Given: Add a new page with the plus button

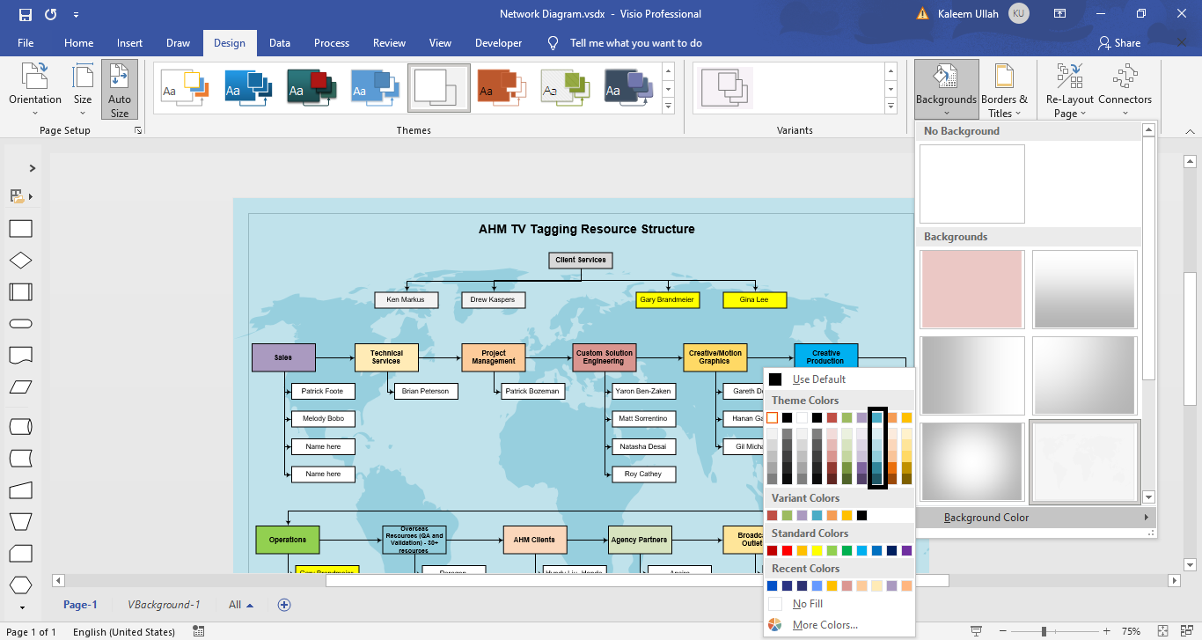Looking at the screenshot, I should (283, 605).
